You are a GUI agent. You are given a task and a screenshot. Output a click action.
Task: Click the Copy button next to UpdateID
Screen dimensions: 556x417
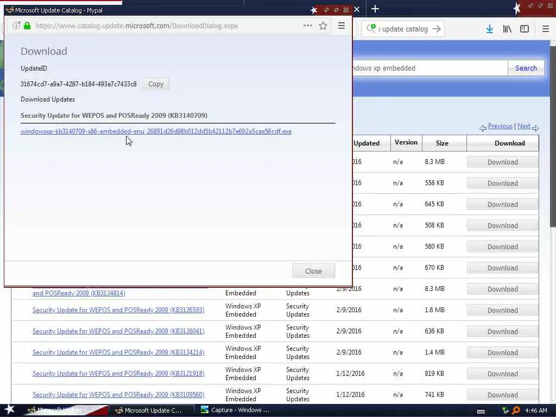click(x=156, y=84)
